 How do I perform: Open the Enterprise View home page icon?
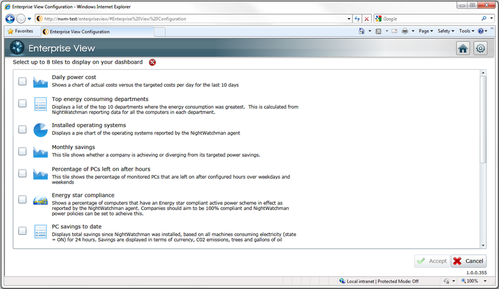463,49
